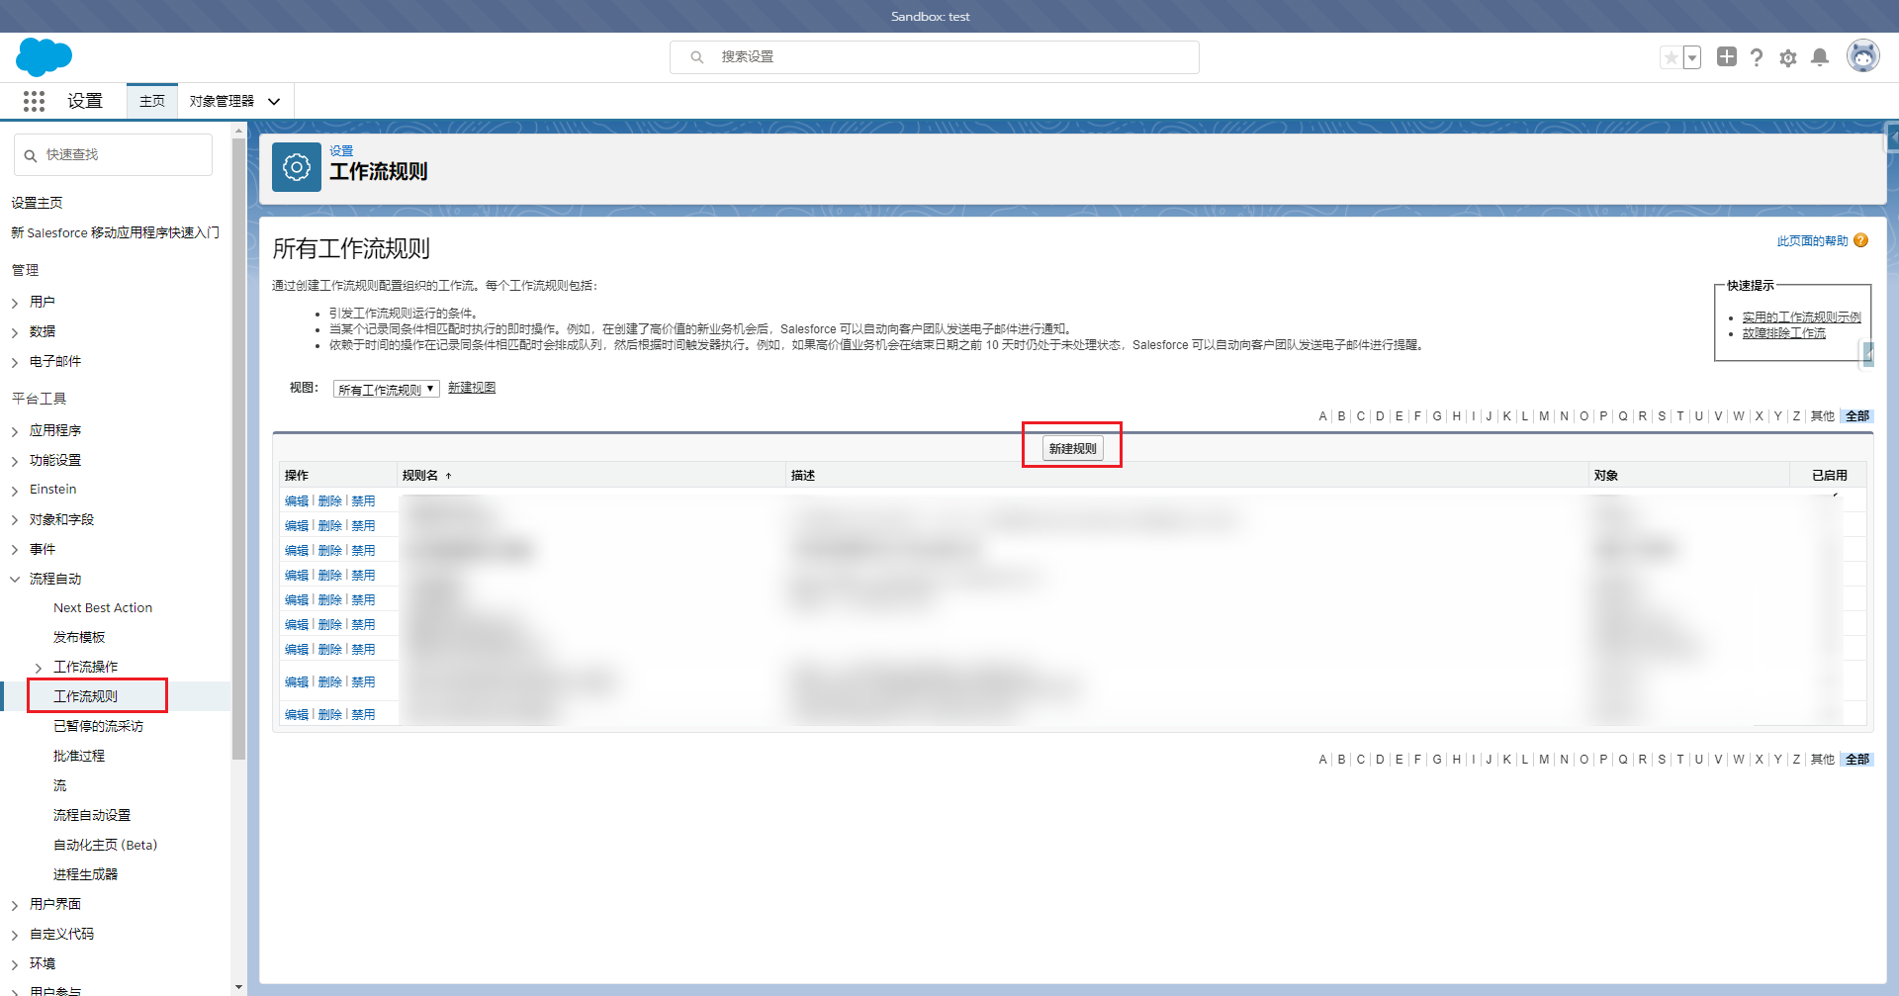Viewport: 1899px width, 996px height.
Task: Click the 已启用 column header
Action: pos(1829,476)
